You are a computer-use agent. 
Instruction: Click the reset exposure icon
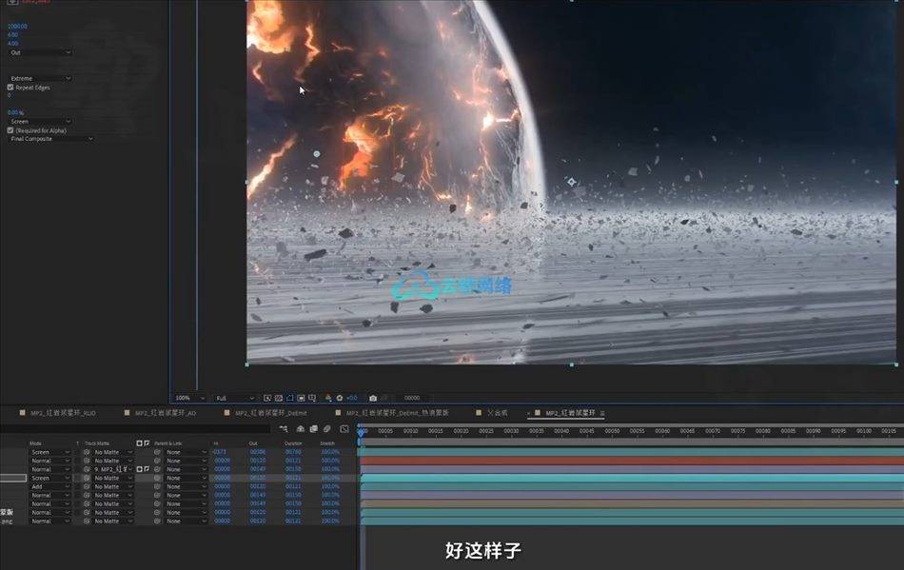[340, 399]
